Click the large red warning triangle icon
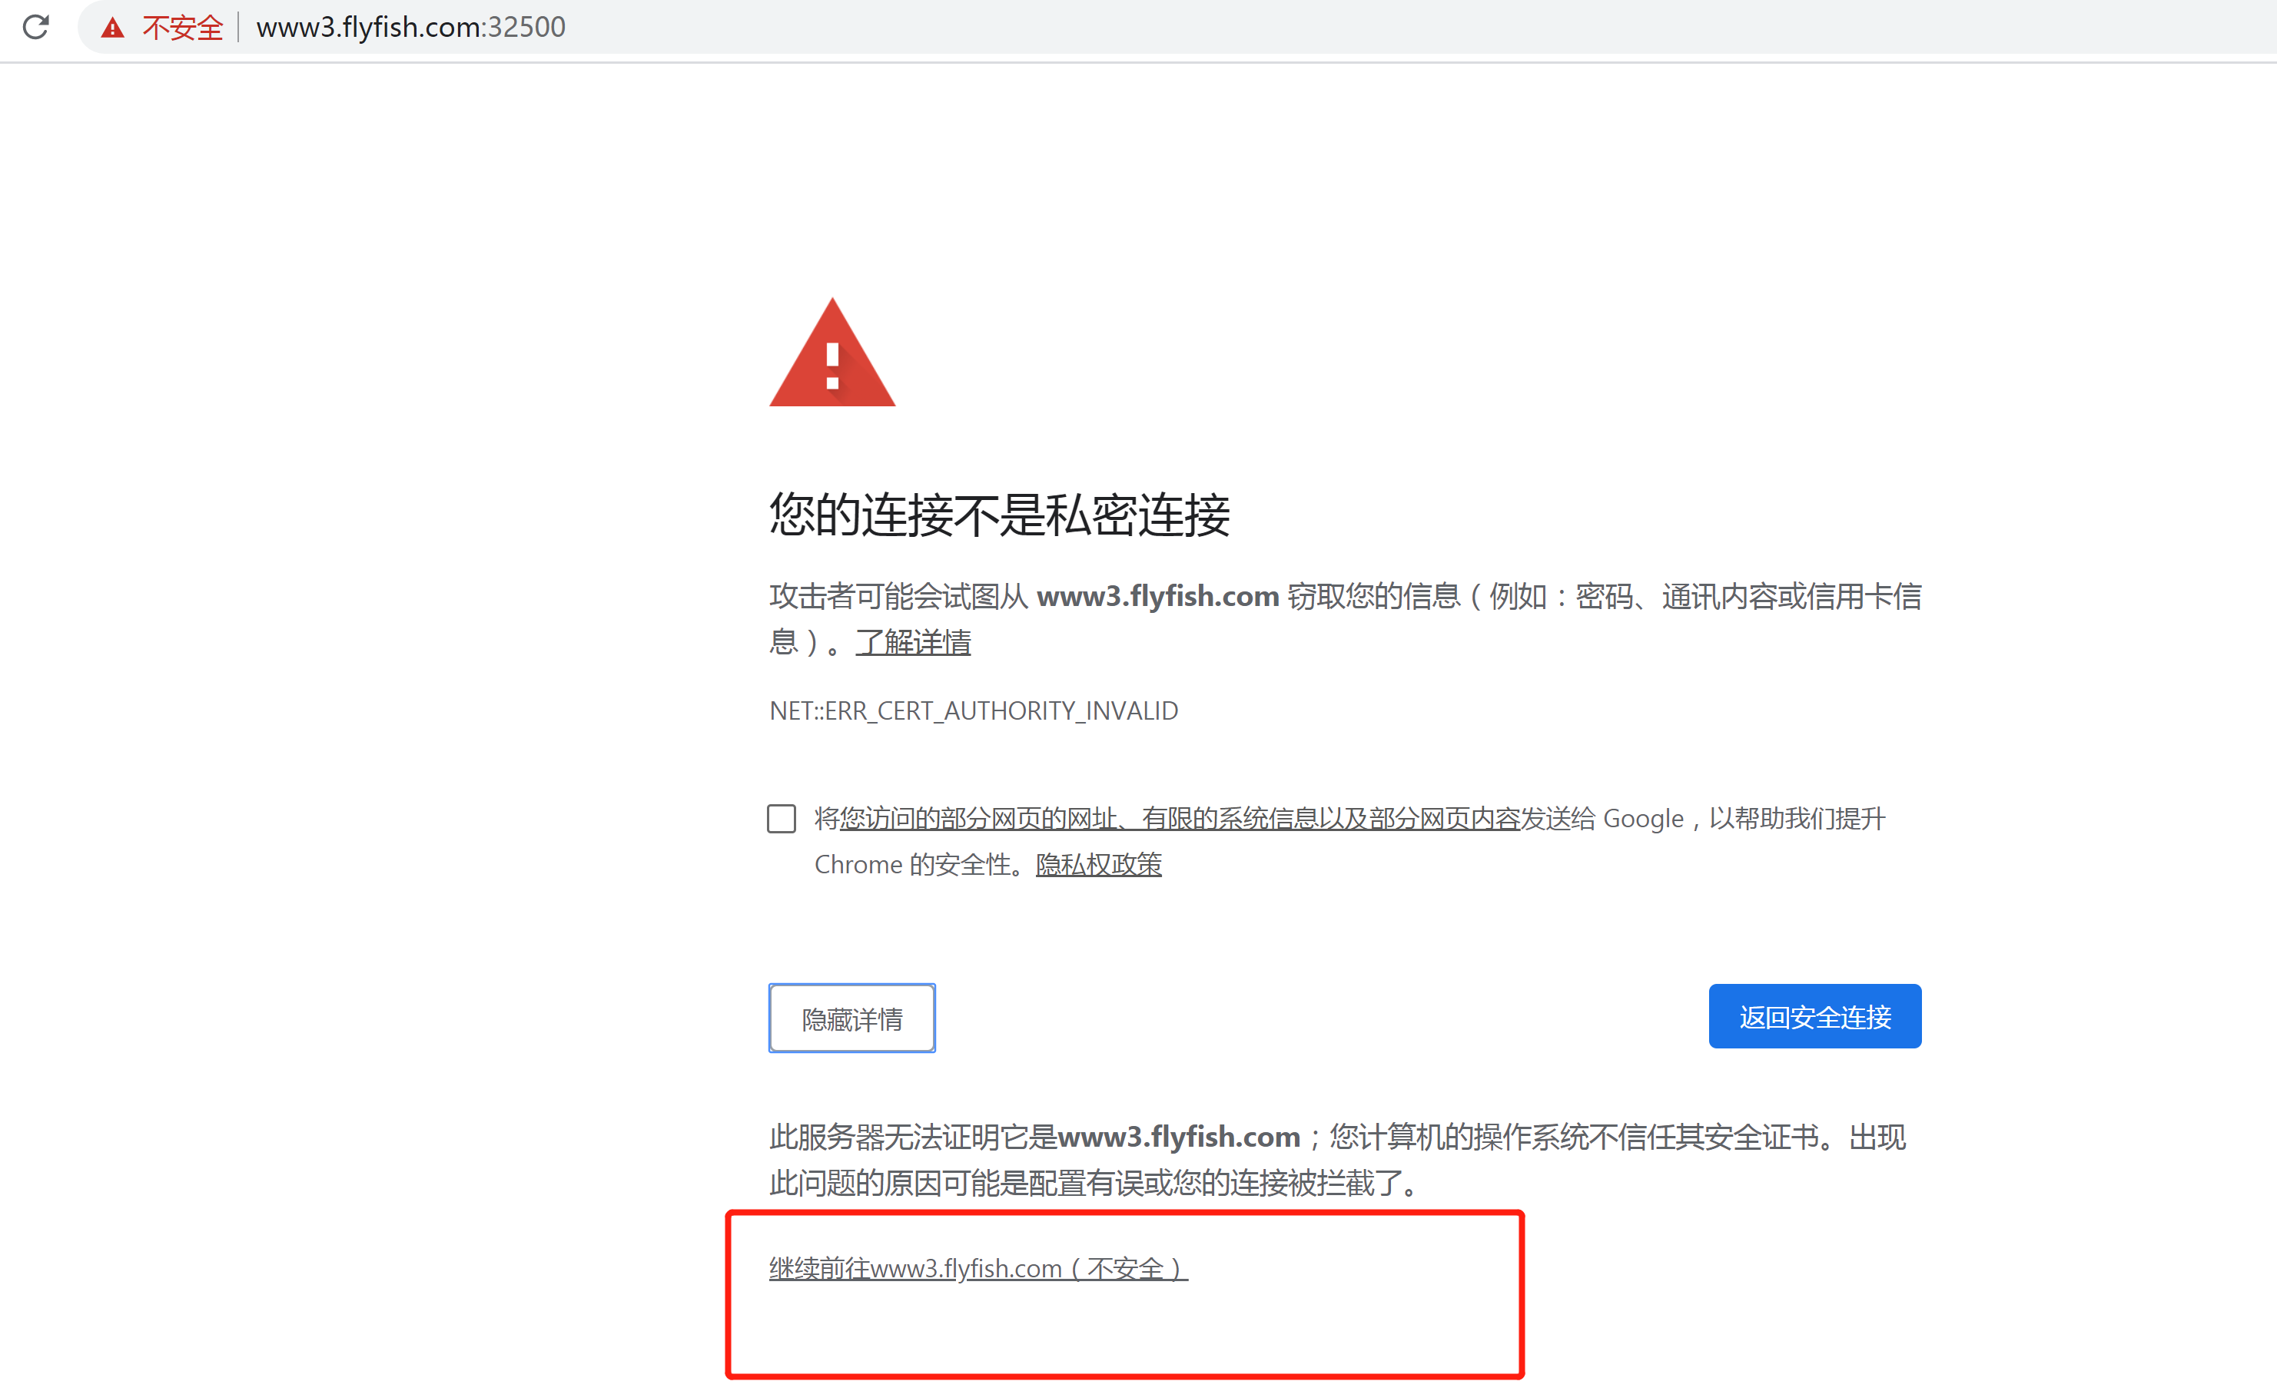 (832, 352)
